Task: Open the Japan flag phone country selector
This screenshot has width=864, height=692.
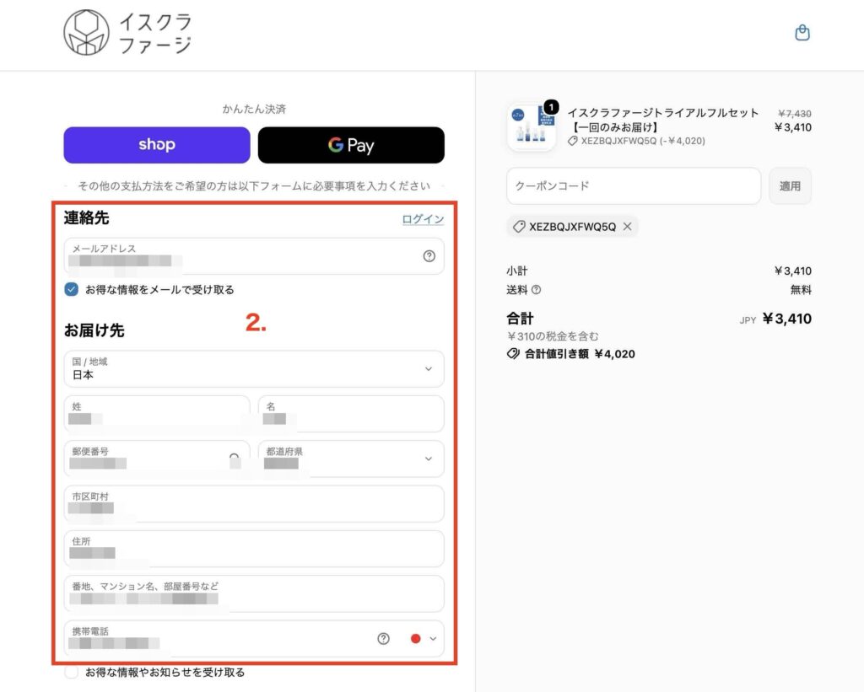Action: (x=424, y=639)
